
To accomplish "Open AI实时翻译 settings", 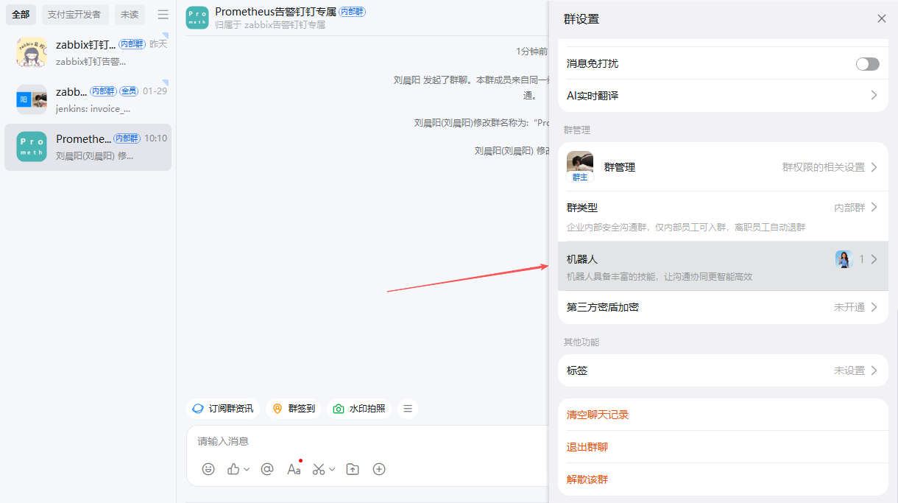I will (723, 96).
